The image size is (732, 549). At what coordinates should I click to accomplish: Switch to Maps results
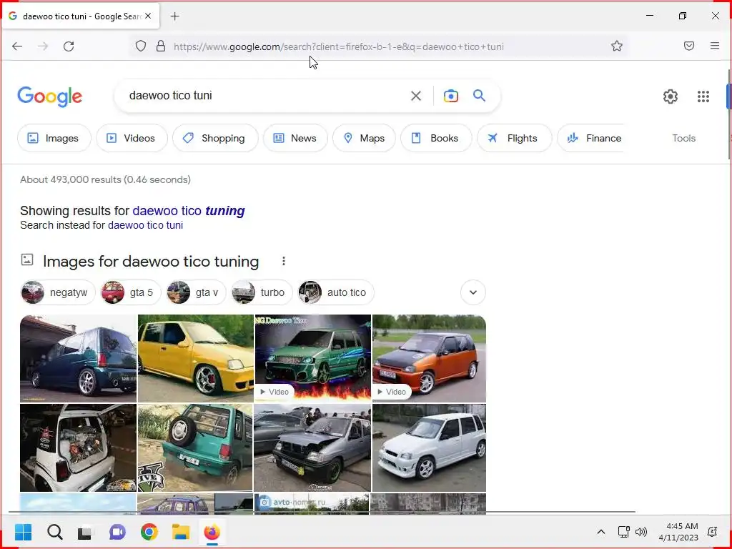pos(364,138)
